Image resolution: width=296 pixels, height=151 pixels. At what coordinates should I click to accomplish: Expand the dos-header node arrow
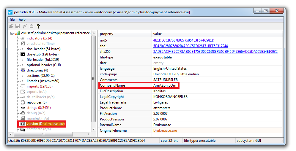(x=23, y=49)
